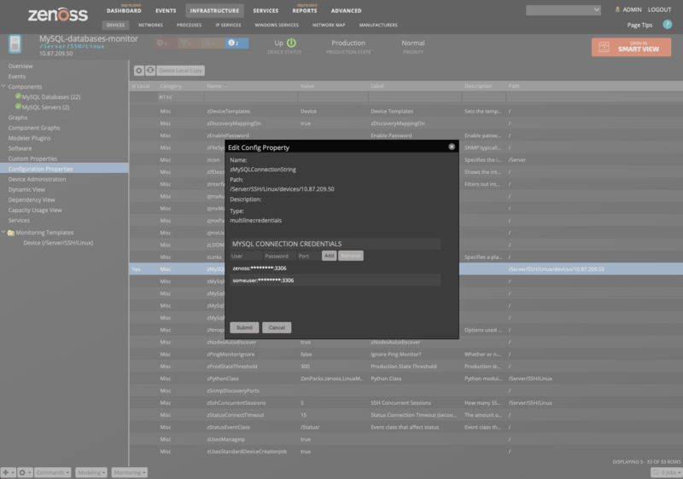Select MySQL Databases (22) component
The image size is (683, 479).
(51, 97)
